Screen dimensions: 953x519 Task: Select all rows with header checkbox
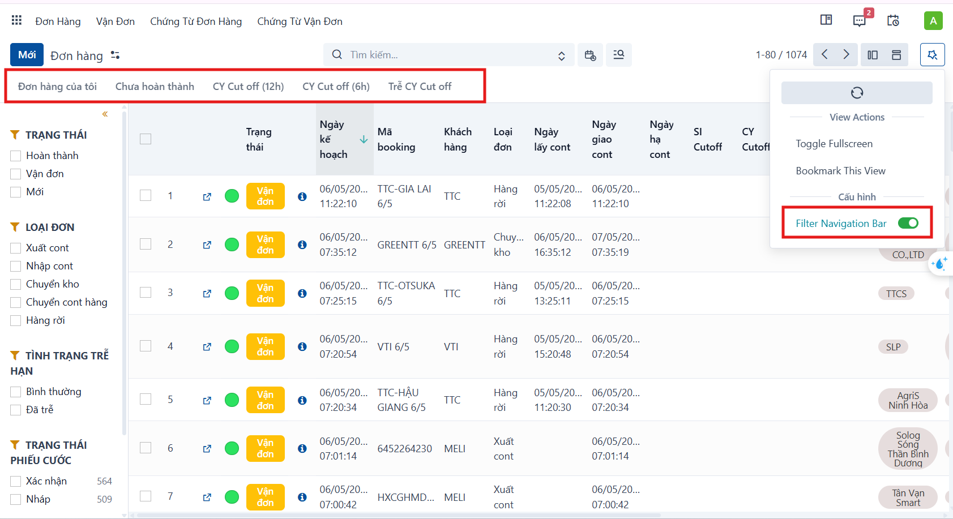click(x=146, y=139)
